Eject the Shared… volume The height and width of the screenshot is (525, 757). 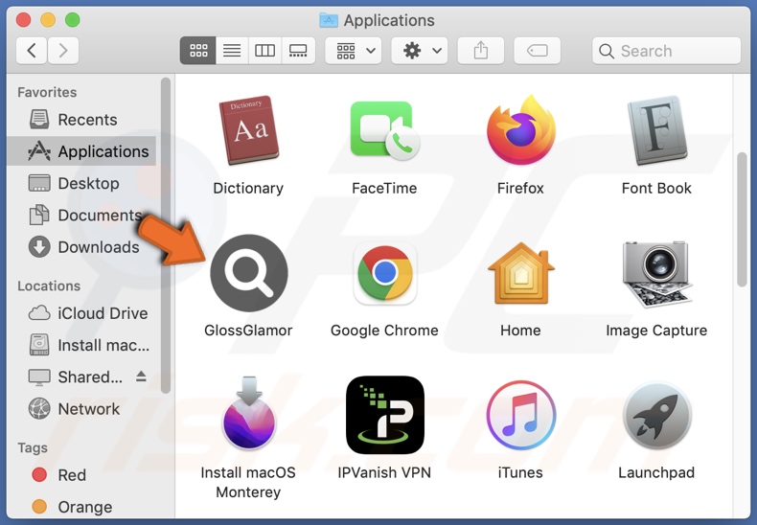141,376
